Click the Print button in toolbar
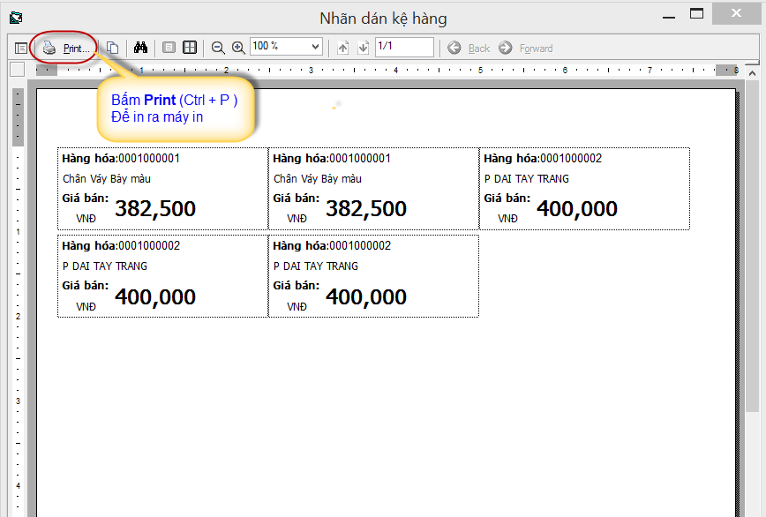Viewport: 766px width, 517px height. click(66, 48)
